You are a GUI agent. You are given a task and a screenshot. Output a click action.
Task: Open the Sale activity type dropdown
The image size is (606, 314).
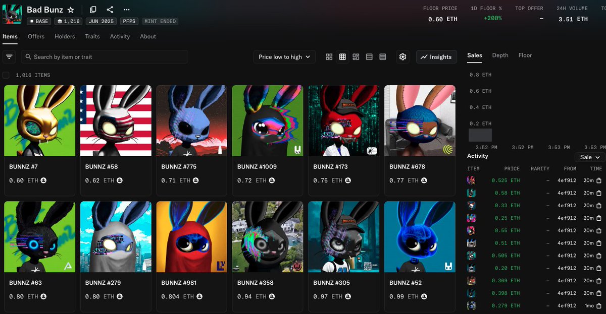590,157
